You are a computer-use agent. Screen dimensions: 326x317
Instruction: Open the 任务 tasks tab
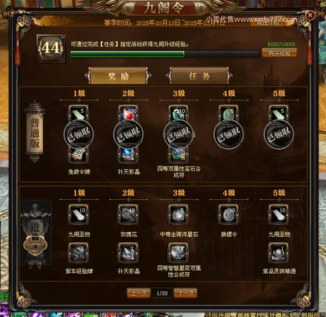[x=199, y=76]
